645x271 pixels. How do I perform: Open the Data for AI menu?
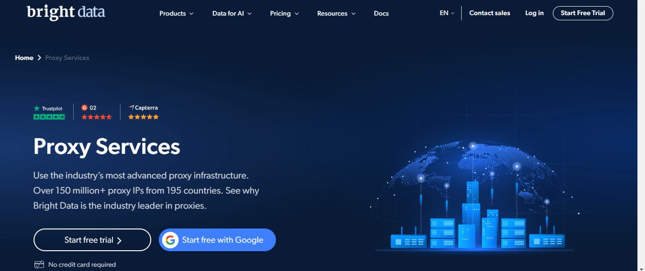(232, 13)
